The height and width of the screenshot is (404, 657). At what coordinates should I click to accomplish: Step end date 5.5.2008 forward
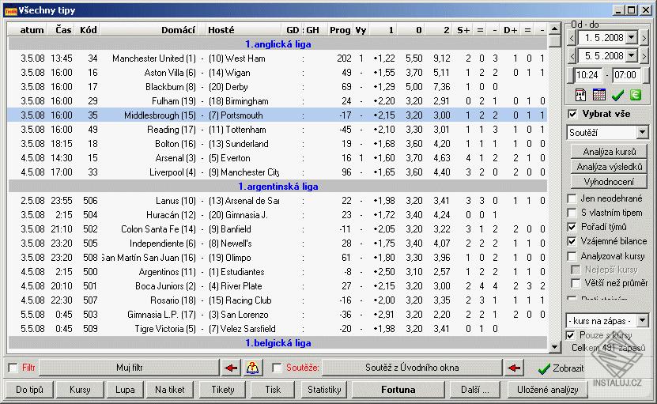point(644,56)
